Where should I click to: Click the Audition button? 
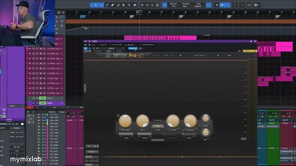pyautogui.click(x=92, y=152)
